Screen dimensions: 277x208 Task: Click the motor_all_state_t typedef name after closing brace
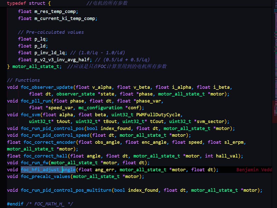(x=36, y=66)
